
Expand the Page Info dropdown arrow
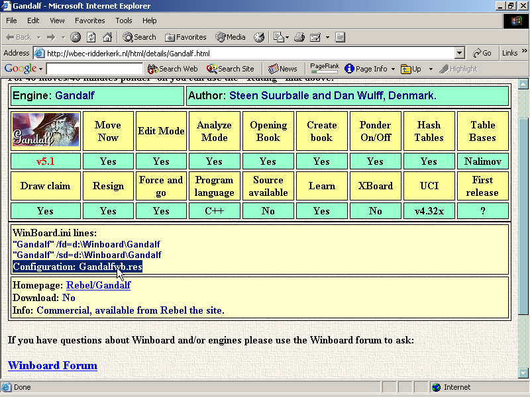click(393, 69)
